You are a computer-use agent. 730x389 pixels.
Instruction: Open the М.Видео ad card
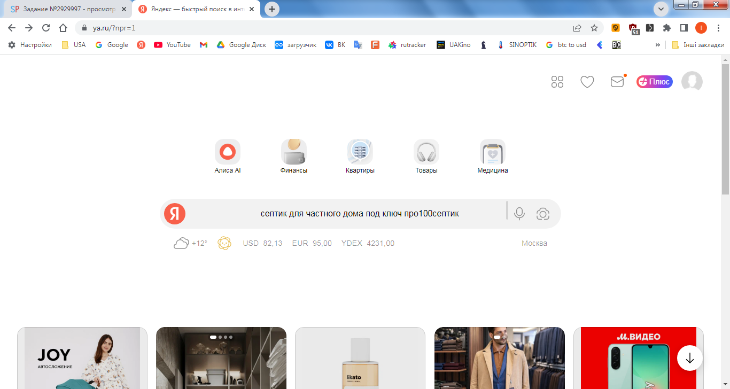(x=639, y=358)
